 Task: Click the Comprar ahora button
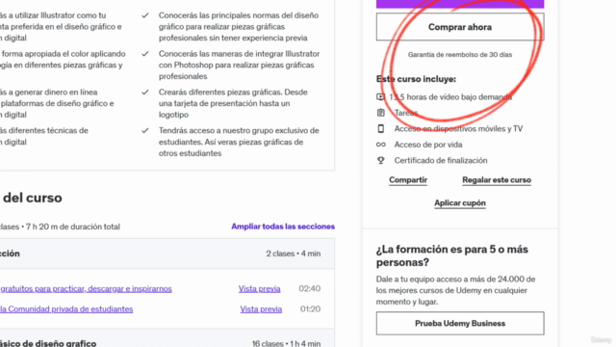(x=460, y=27)
